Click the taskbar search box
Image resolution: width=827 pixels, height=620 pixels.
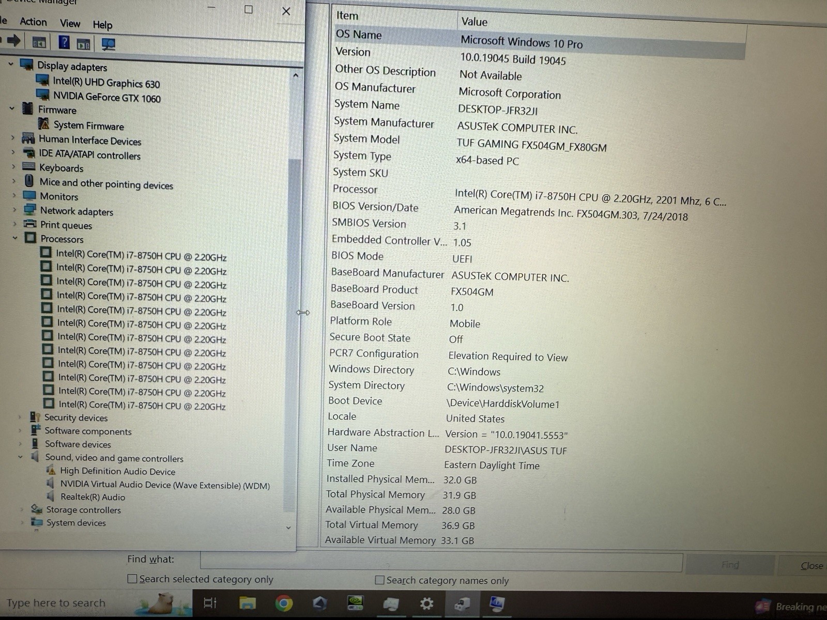pyautogui.click(x=96, y=602)
